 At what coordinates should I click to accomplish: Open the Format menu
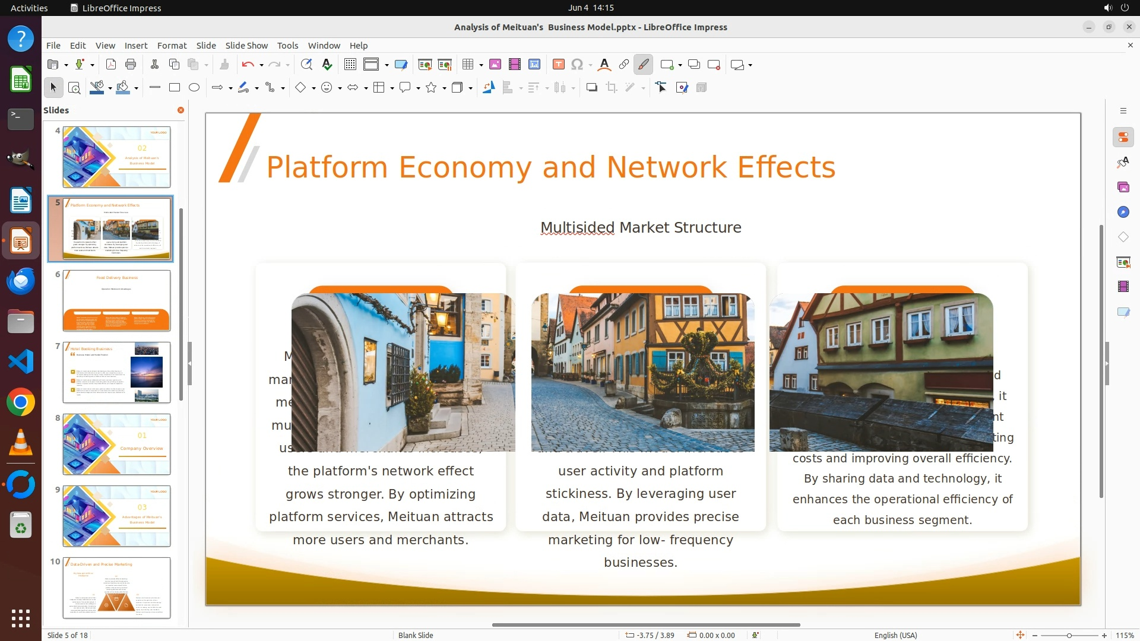click(172, 46)
